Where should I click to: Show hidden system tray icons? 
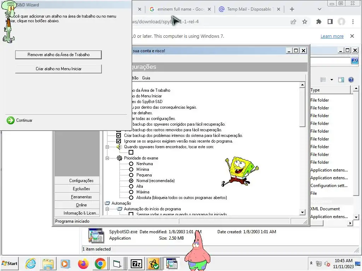pos(311,263)
